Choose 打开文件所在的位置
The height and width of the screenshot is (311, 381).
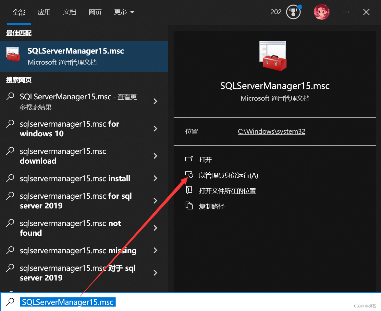(x=227, y=191)
